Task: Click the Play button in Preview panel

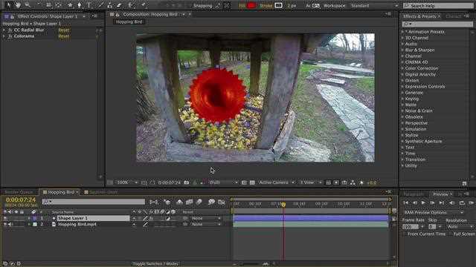Action: (423, 202)
